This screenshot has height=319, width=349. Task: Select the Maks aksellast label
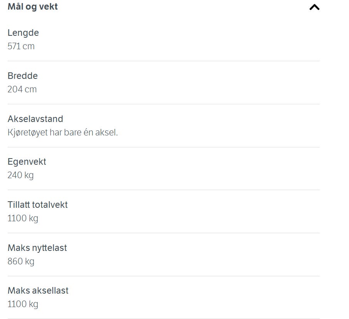(x=38, y=291)
